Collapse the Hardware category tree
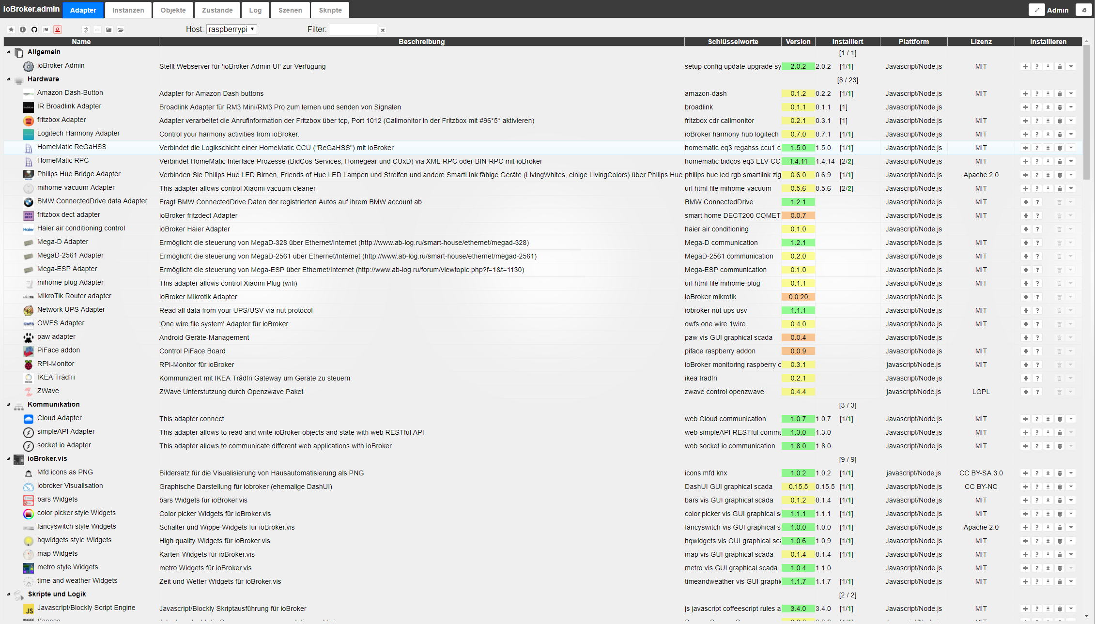Image resolution: width=1095 pixels, height=624 pixels. pos(8,79)
